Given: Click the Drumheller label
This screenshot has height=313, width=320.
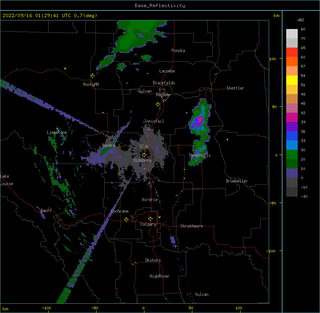Looking at the screenshot, I should click(x=237, y=181).
